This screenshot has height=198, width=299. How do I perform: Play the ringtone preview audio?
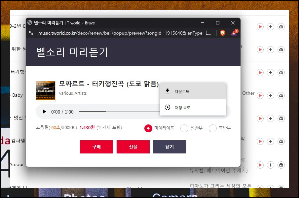pyautogui.click(x=44, y=112)
